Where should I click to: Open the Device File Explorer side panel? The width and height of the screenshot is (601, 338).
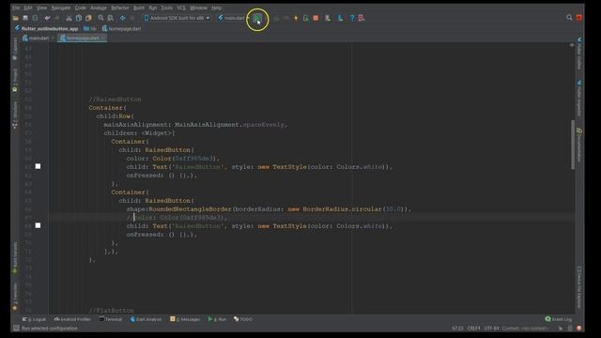tap(579, 287)
